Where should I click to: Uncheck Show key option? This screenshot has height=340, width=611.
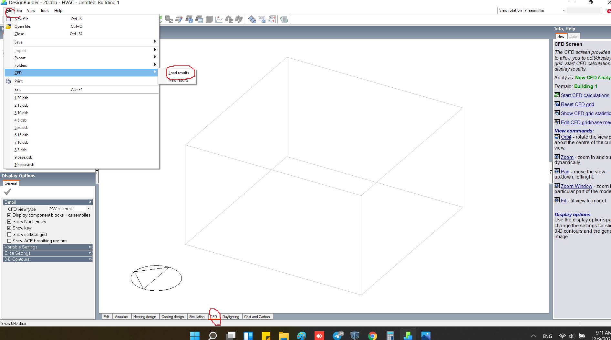9,228
